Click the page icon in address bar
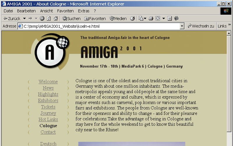The height and width of the screenshot is (146, 233). point(20,26)
